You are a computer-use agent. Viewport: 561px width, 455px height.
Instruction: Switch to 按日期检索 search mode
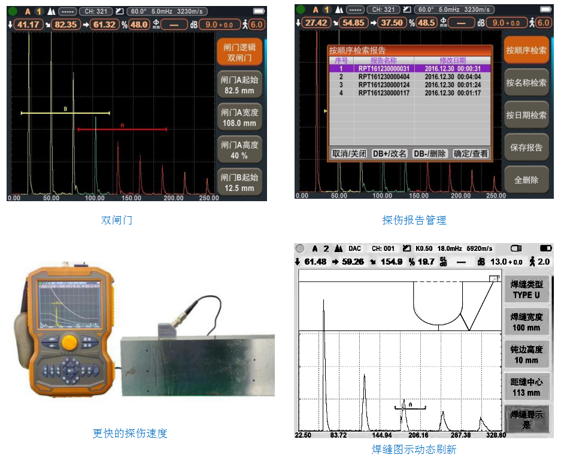(526, 115)
